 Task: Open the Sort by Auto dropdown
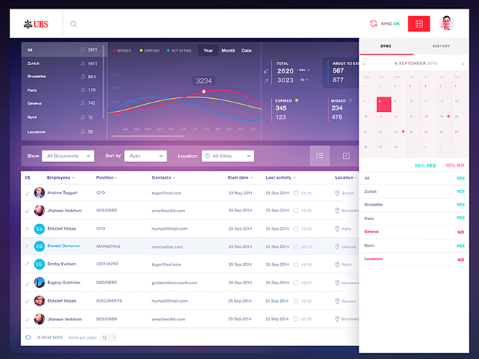[x=146, y=156]
